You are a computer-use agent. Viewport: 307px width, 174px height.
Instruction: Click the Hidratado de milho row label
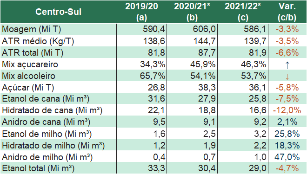[x=53, y=146]
